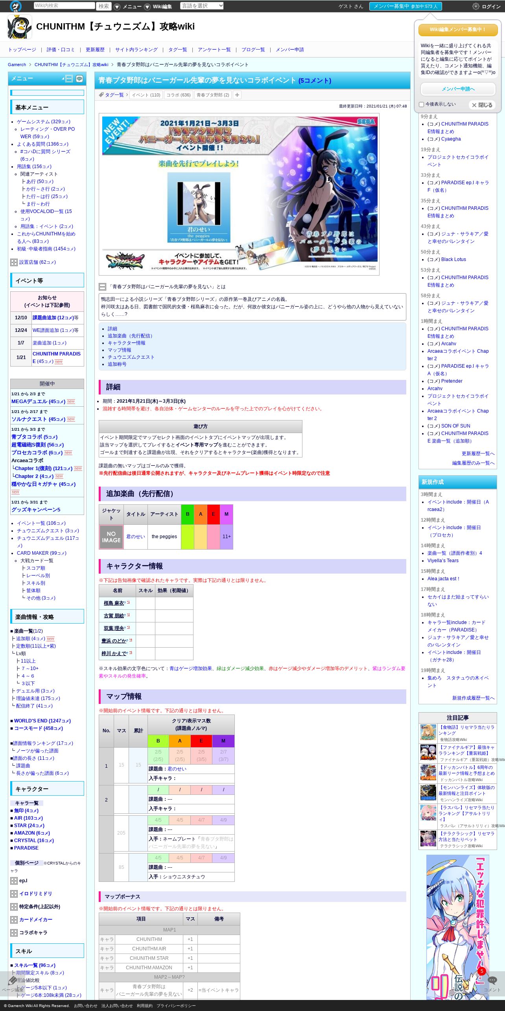This screenshot has height=1011, width=505.
Task: Click the 食物語 article thumbnail
Action: click(x=428, y=732)
